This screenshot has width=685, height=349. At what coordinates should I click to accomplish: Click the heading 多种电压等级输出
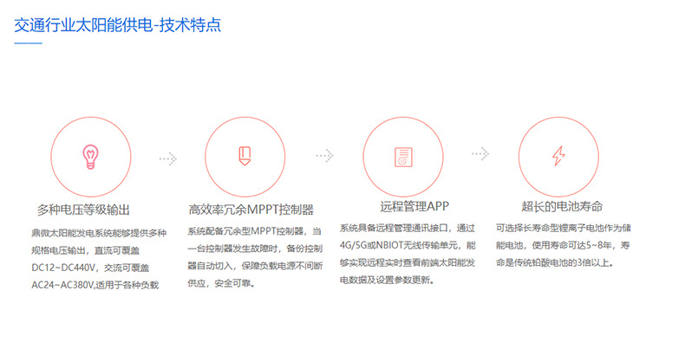[x=85, y=209]
